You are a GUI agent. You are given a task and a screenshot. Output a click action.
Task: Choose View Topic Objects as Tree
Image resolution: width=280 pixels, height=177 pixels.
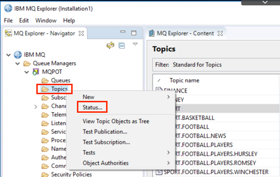click(x=120, y=121)
